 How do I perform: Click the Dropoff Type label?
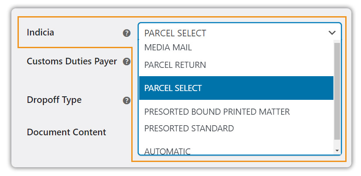point(54,100)
